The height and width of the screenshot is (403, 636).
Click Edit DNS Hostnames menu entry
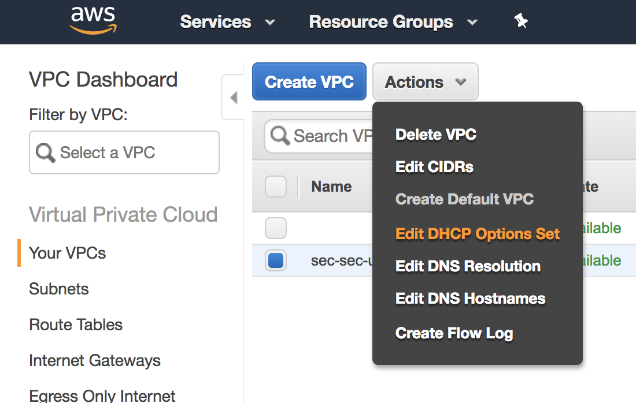tap(470, 298)
